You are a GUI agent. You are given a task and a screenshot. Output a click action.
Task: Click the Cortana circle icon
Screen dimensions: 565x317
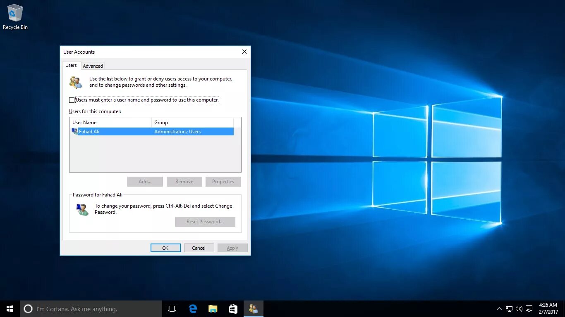[x=28, y=309]
